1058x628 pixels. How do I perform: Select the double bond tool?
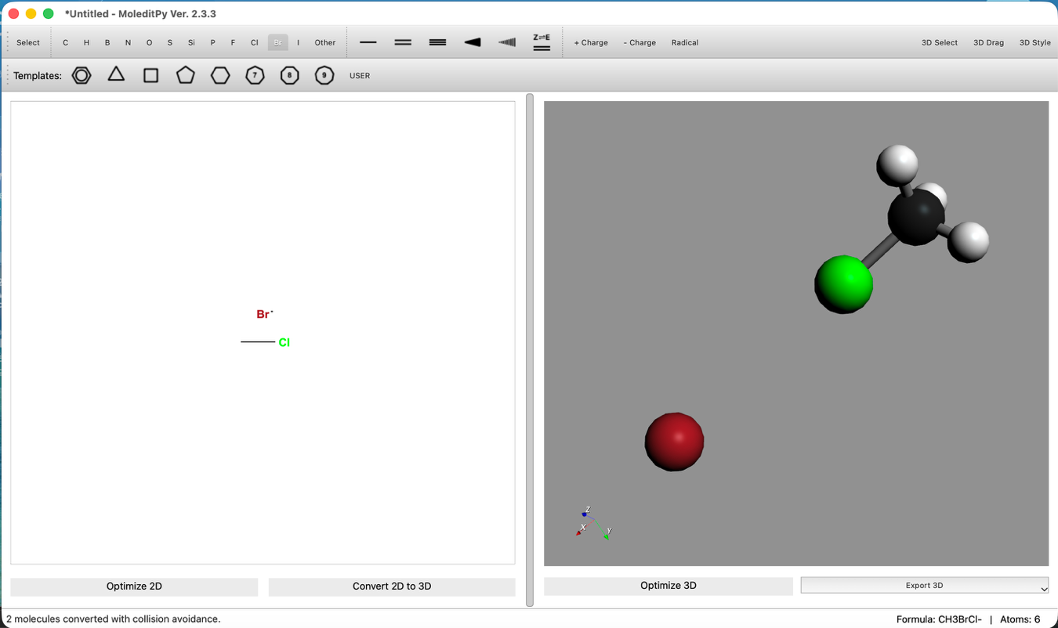click(402, 42)
